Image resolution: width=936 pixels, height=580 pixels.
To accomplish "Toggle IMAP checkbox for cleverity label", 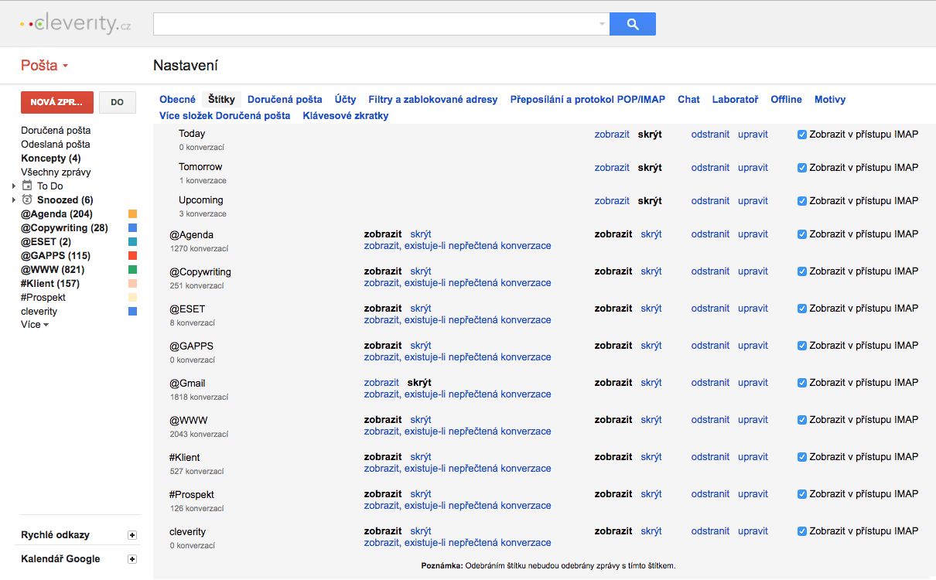I will coord(802,531).
